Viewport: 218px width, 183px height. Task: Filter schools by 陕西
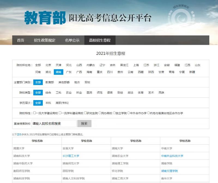pyautogui.click(x=151, y=72)
